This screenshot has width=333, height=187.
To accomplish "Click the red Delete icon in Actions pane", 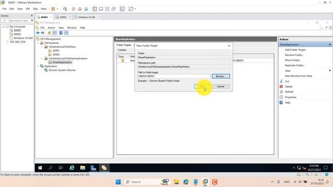I will tap(281, 87).
